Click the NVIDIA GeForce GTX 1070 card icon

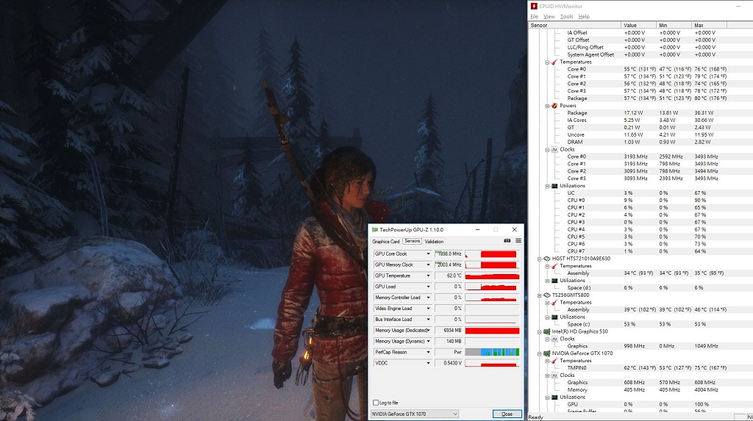click(547, 353)
